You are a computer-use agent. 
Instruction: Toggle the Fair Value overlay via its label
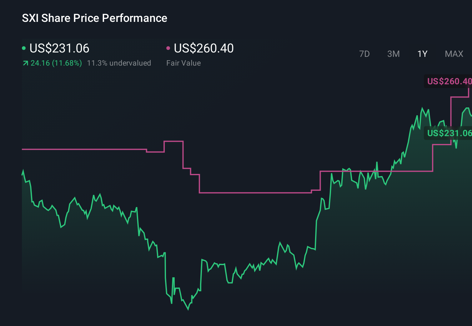[184, 63]
